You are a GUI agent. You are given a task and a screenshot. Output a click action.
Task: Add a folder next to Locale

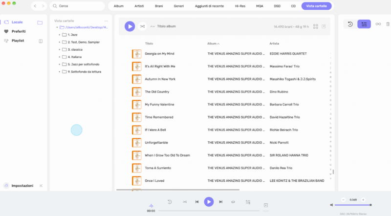pyautogui.click(x=40, y=22)
